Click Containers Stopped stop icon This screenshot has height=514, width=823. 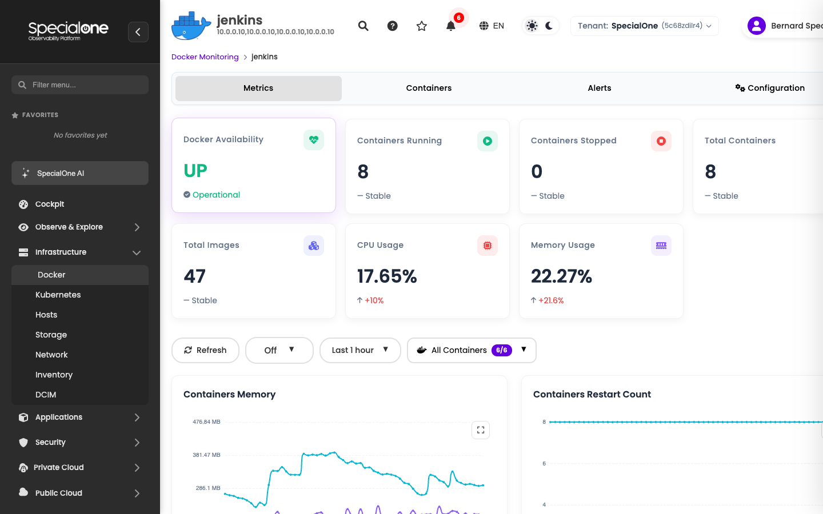coord(661,141)
